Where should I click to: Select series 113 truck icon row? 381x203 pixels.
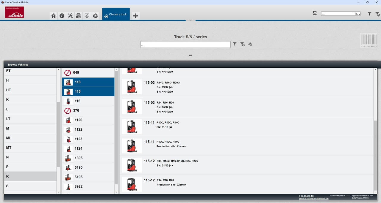(88, 82)
